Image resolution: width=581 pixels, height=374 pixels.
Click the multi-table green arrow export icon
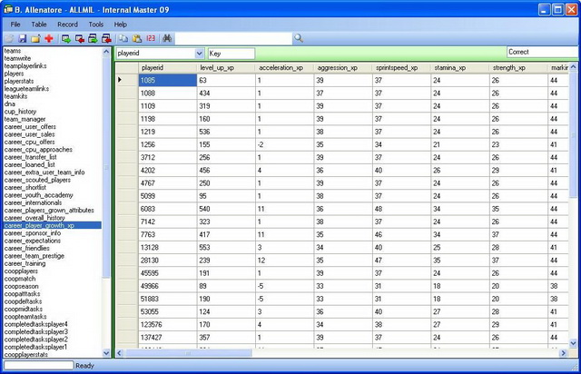click(x=93, y=38)
